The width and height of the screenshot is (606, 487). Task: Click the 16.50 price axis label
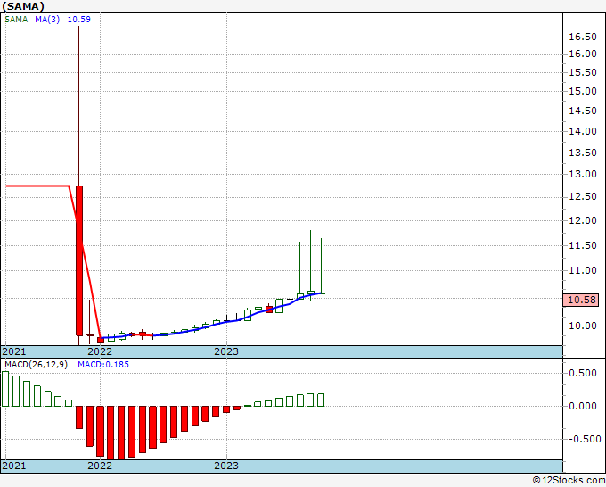click(x=583, y=37)
